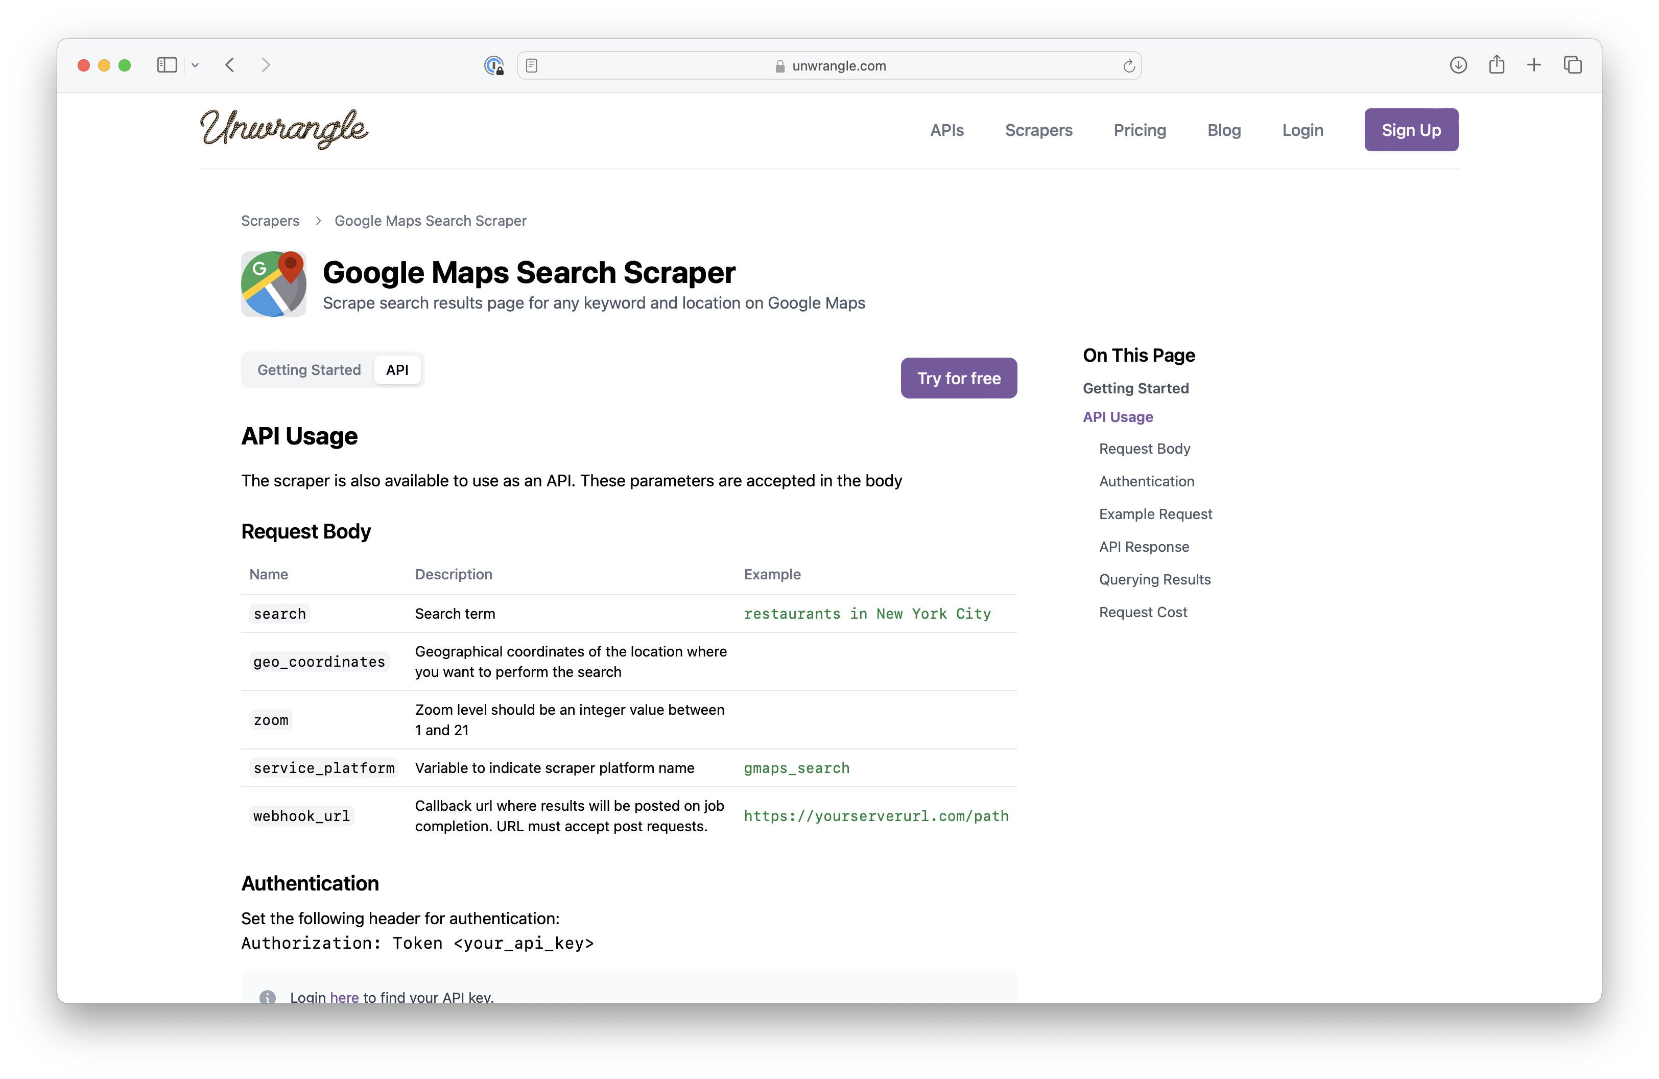Click Google Maps Search Scraper breadcrumb

[x=431, y=221]
